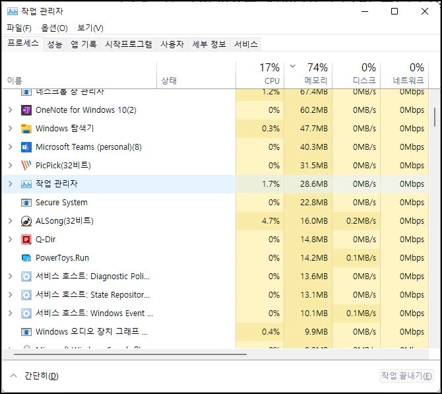The width and height of the screenshot is (442, 394).
Task: Expand the Diagnostic Policy service host
Action: pyautogui.click(x=11, y=277)
